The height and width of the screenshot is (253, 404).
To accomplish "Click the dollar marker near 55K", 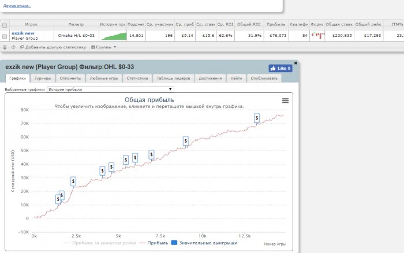I will tap(185, 141).
